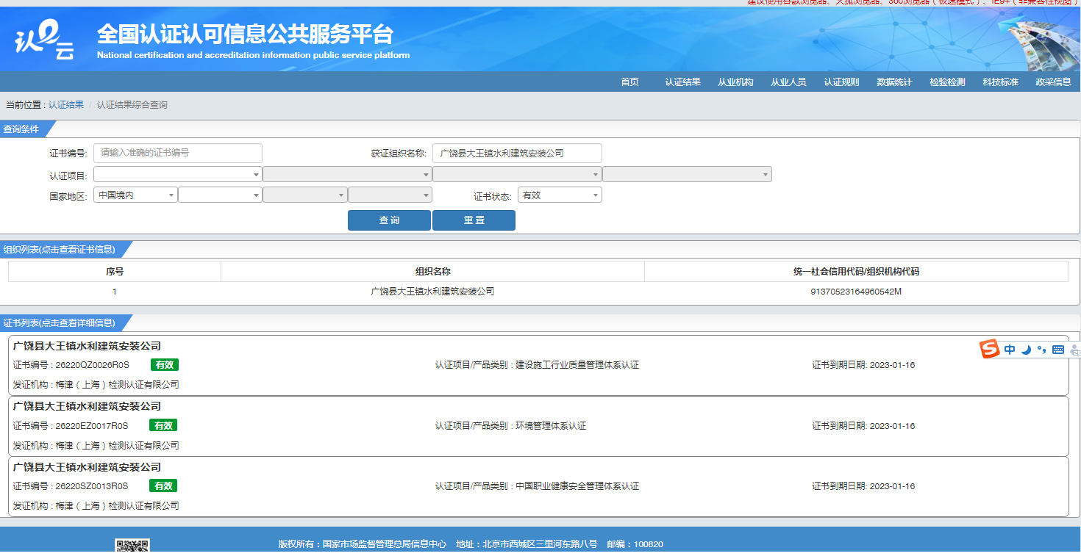Open the fourth 认证项目 dropdown
1081x556 pixels.
[x=687, y=175]
